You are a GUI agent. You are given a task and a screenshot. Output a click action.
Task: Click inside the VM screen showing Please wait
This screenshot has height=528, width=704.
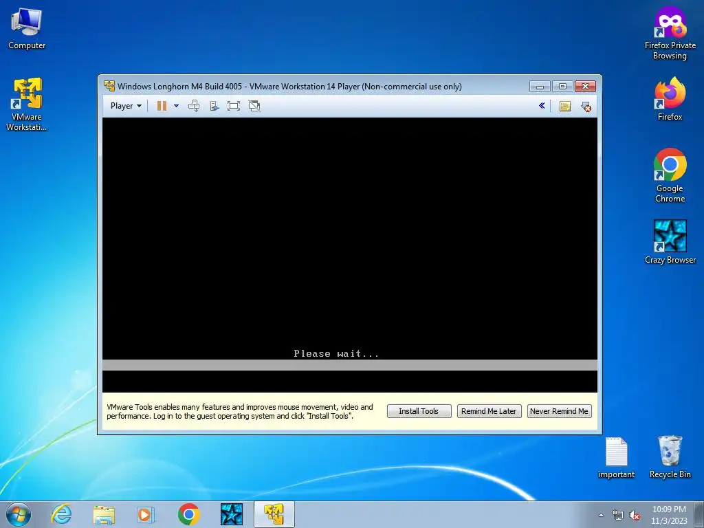click(350, 255)
